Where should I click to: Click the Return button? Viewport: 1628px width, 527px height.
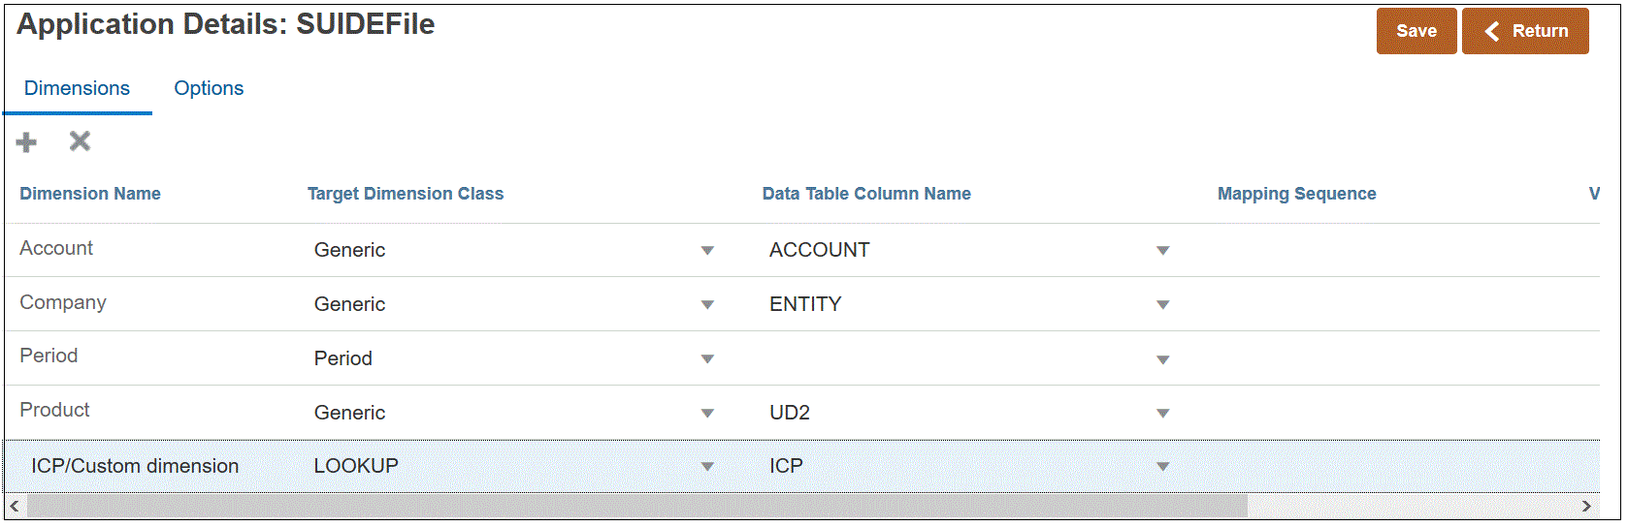pyautogui.click(x=1525, y=31)
